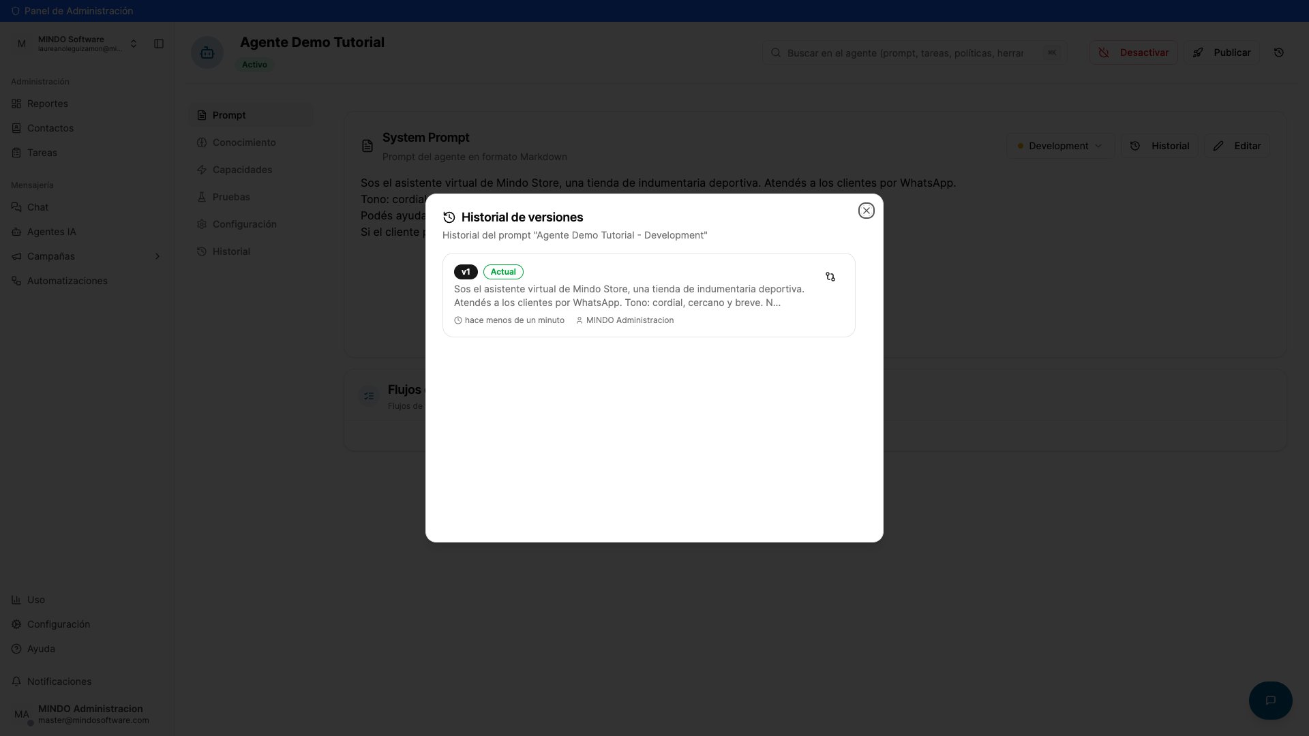Open the bottom-left Configuración sidebar item
Viewport: 1309px width, 736px height.
click(87, 624)
